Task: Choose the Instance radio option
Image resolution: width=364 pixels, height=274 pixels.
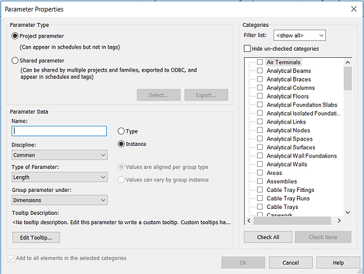Action: point(121,144)
